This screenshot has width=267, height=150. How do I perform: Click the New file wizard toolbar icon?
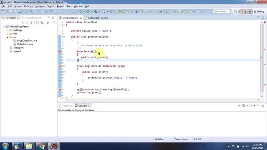3,11
